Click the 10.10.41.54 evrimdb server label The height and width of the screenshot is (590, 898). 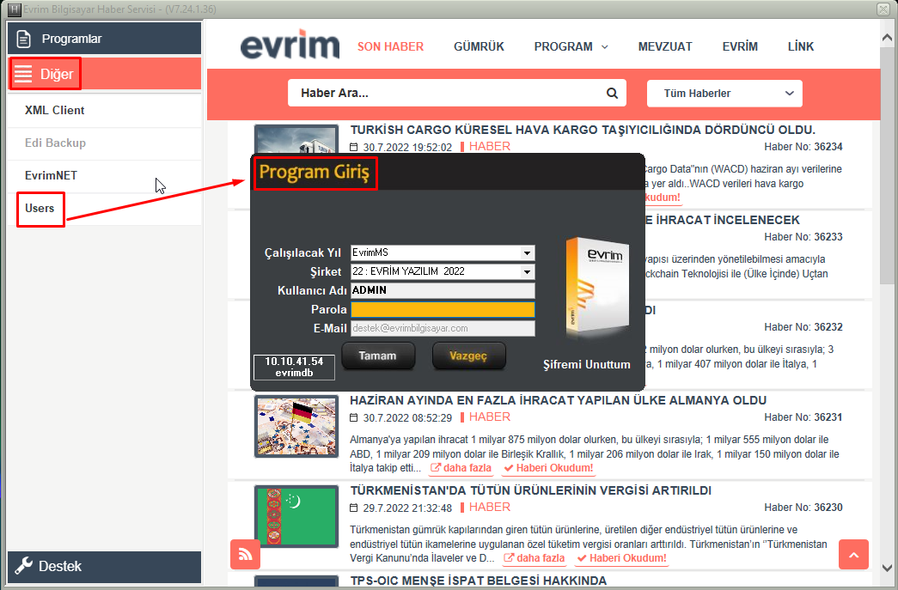click(294, 367)
